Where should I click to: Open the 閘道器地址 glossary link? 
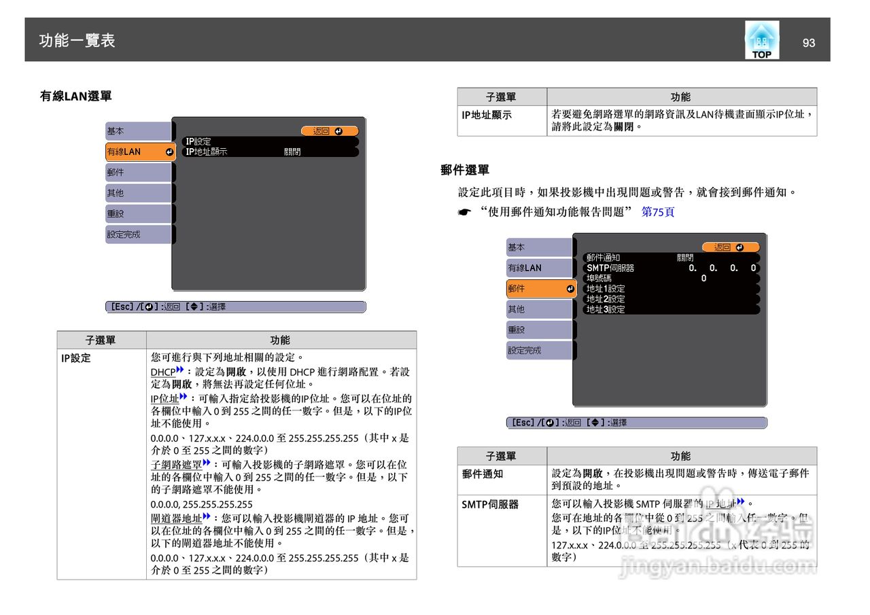click(177, 519)
